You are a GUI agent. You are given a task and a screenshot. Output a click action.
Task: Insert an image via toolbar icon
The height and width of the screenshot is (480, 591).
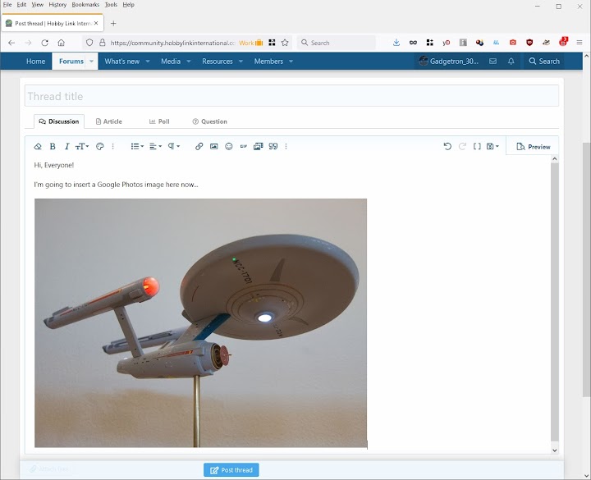(x=213, y=147)
